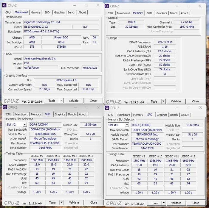Viewport: 209px width, 208px height.
Task: Click CAS# Latency 22.0 clocks value
Action: (165, 51)
